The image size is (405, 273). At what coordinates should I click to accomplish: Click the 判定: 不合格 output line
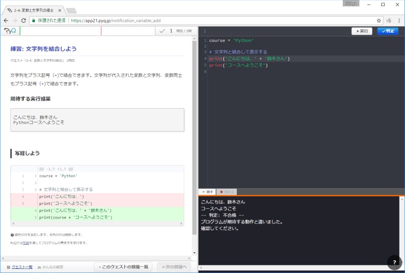tap(222, 215)
